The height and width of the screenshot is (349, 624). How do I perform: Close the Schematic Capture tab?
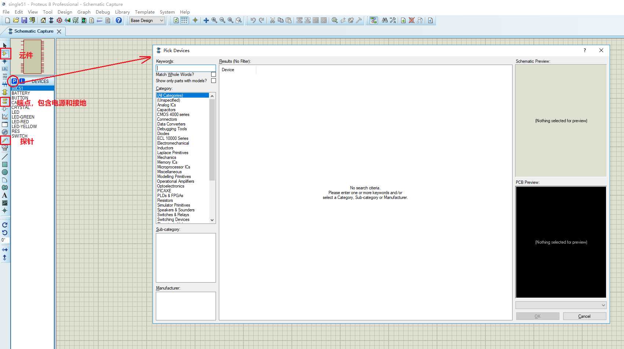[59, 32]
